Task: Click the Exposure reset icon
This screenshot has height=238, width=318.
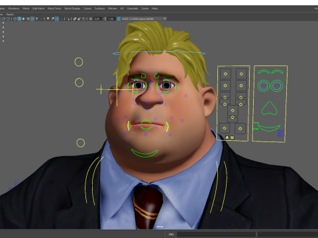Action: tap(91, 19)
